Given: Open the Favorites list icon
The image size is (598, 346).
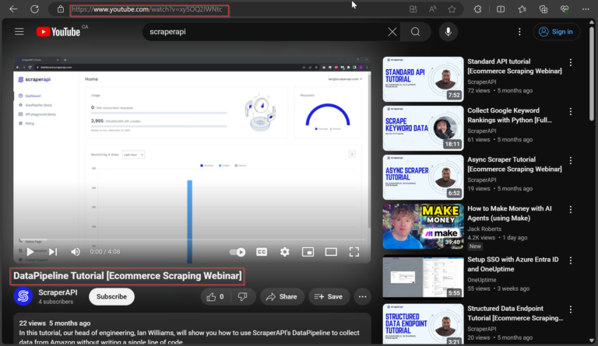Looking at the screenshot, I should coord(522,9).
